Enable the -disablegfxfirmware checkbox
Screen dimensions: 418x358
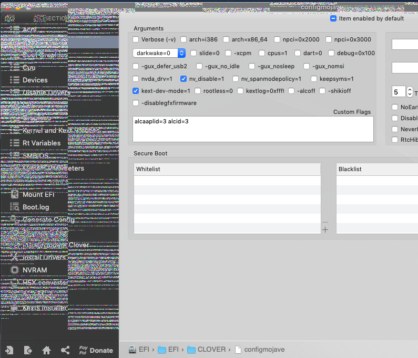tap(136, 103)
